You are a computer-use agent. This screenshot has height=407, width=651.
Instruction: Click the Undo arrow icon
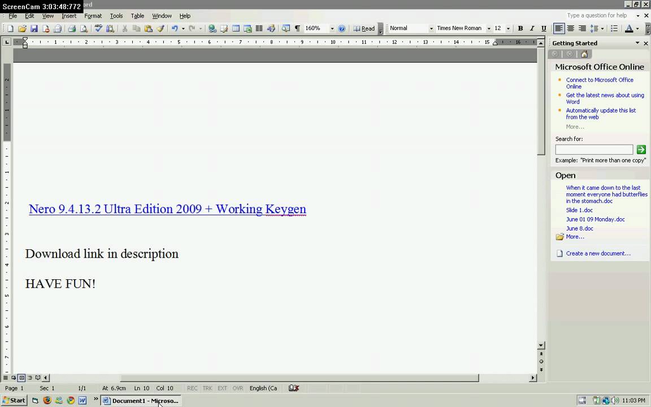point(175,29)
